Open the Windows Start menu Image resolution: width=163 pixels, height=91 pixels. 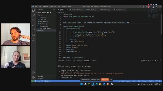81,84
